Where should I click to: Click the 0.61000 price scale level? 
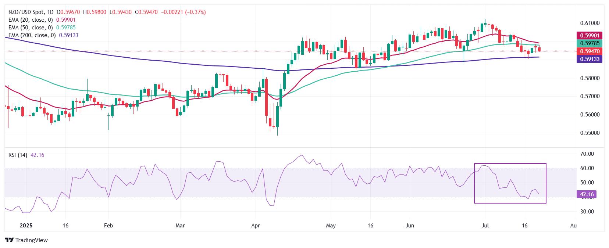tap(590, 23)
